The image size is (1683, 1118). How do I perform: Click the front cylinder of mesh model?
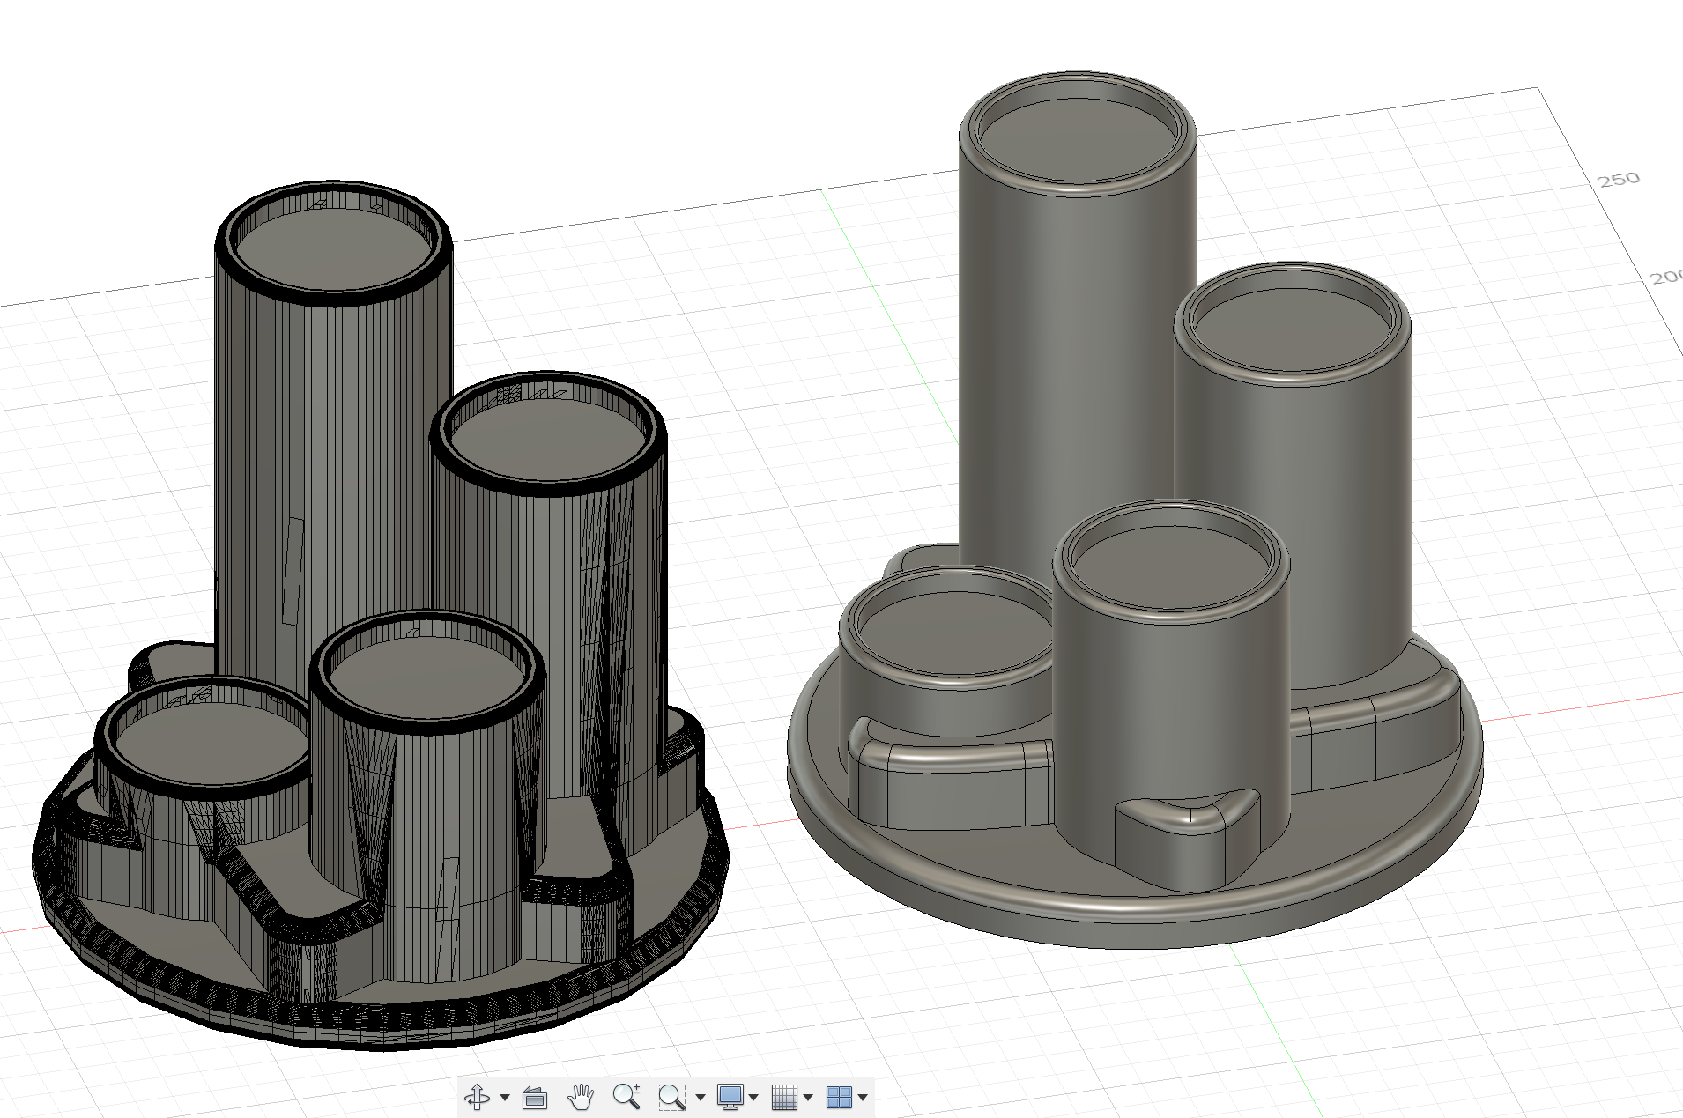tap(427, 793)
